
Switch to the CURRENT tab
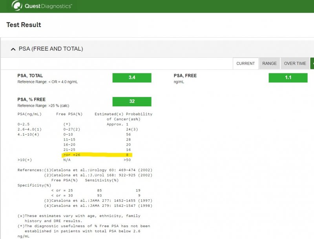(246, 64)
